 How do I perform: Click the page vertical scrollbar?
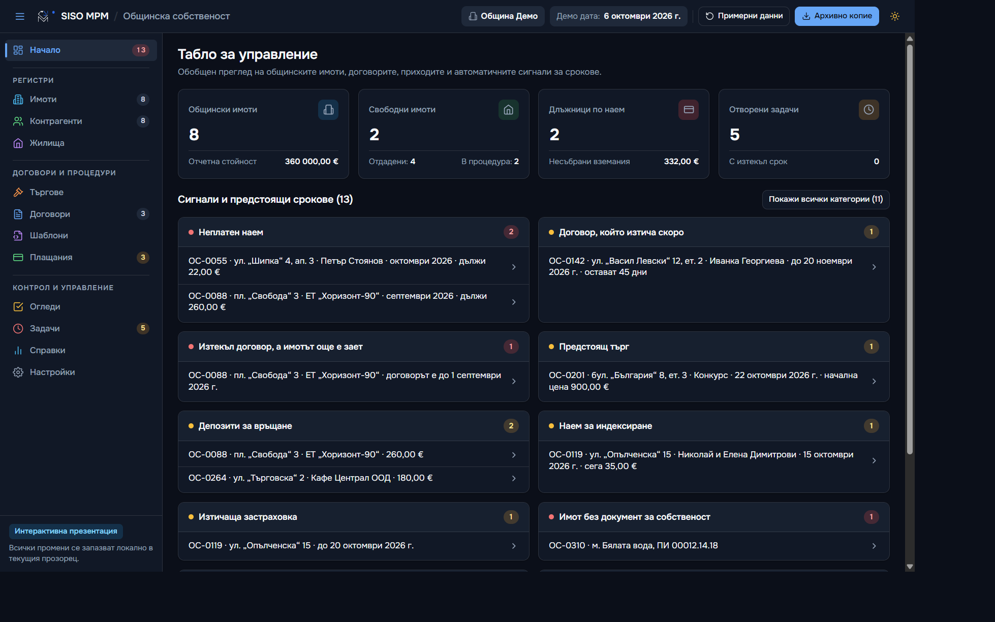coord(910,249)
